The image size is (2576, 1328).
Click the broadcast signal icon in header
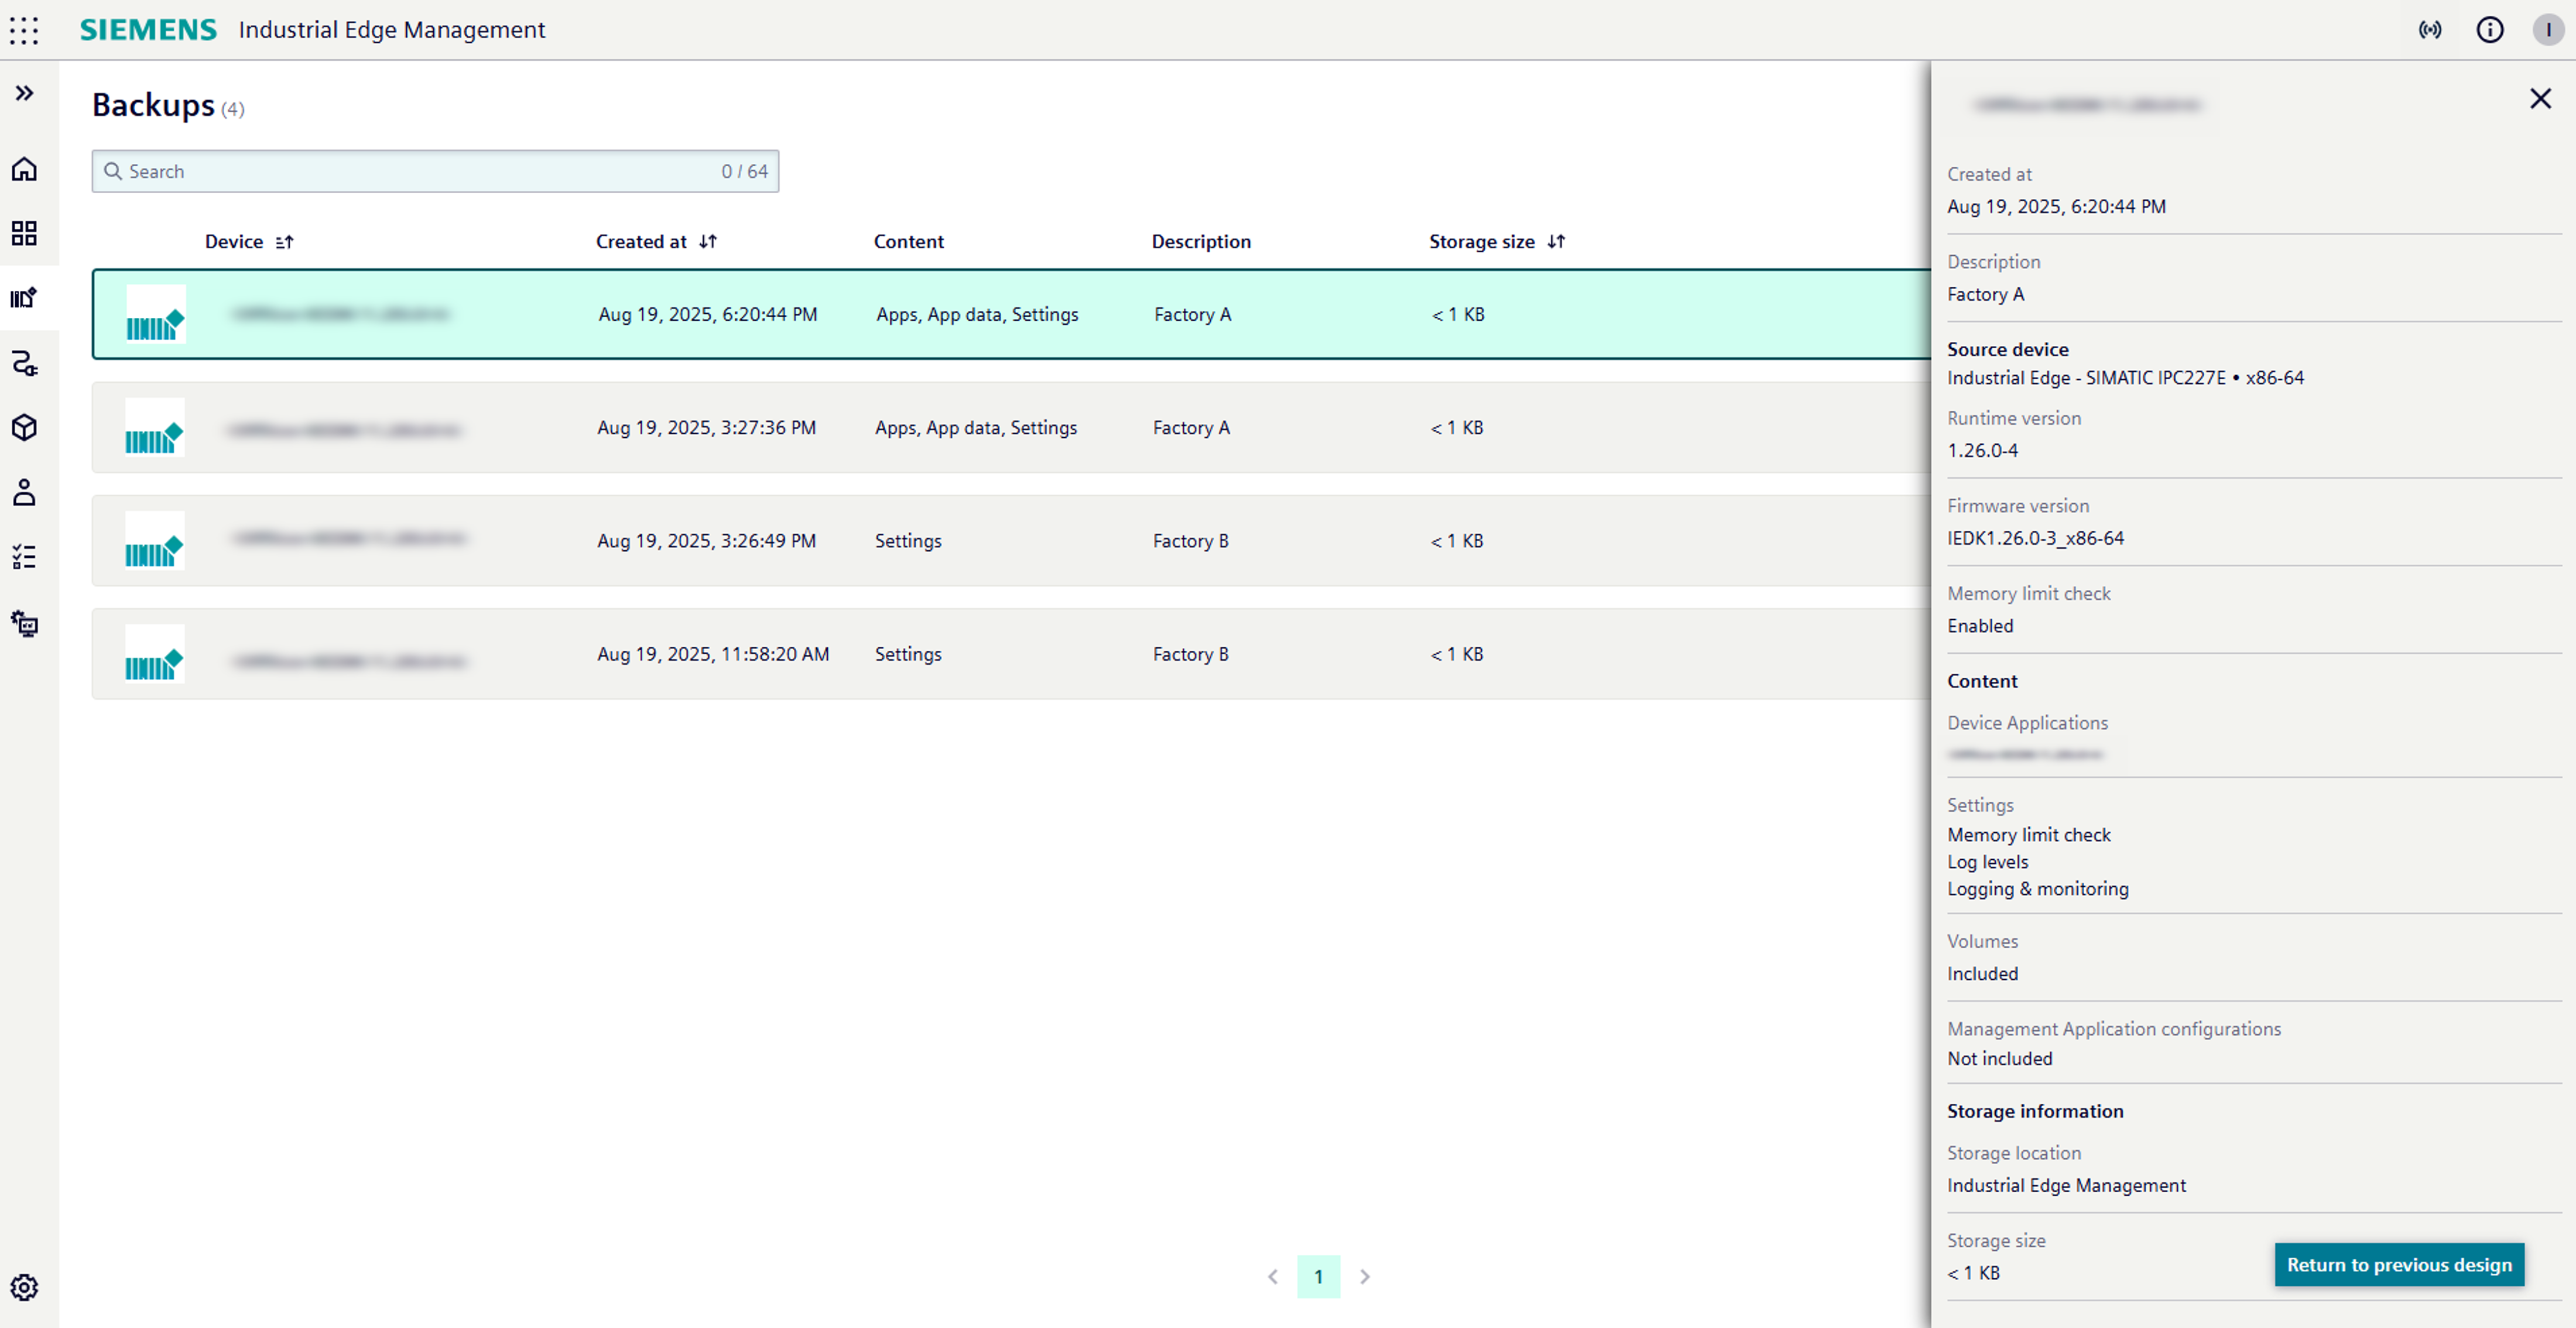[x=2430, y=30]
